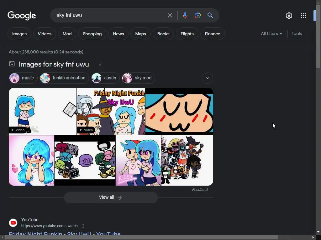The image size is (321, 240).
Task: Open the dancing Sky video thumbnail
Action: [43, 111]
